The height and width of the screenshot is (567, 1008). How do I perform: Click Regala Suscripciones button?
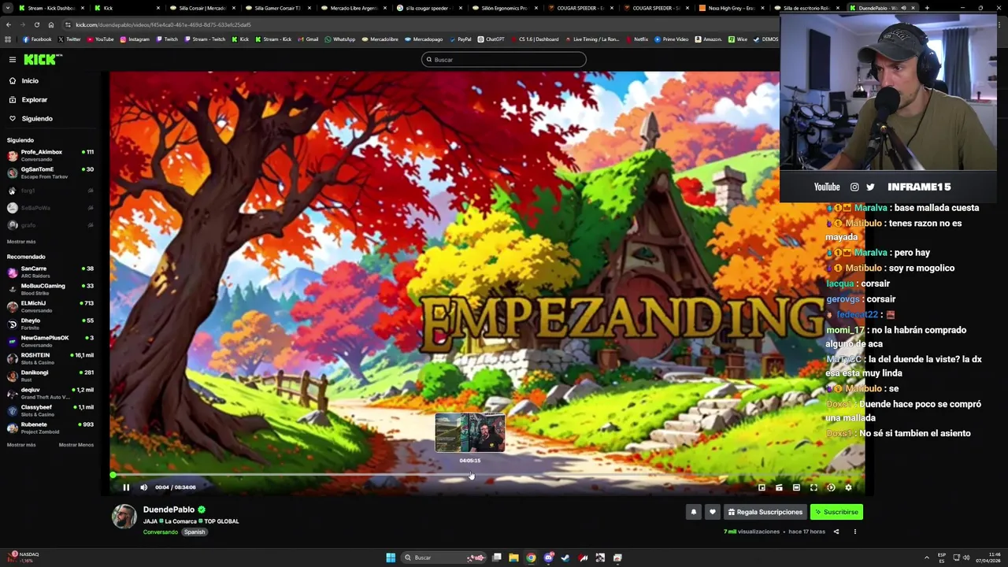coord(765,512)
